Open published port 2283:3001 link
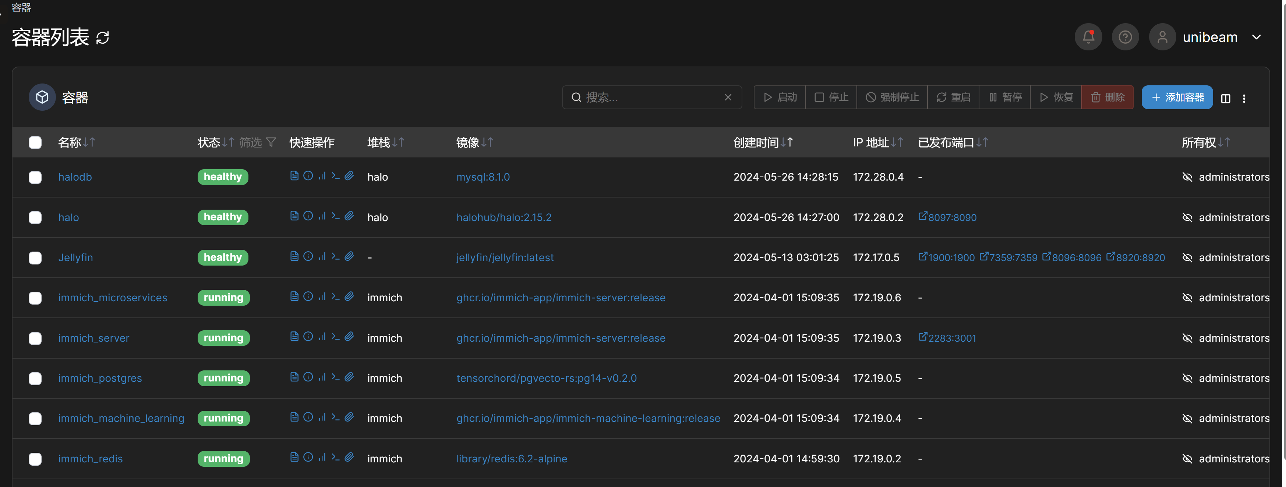This screenshot has height=487, width=1286. point(947,338)
